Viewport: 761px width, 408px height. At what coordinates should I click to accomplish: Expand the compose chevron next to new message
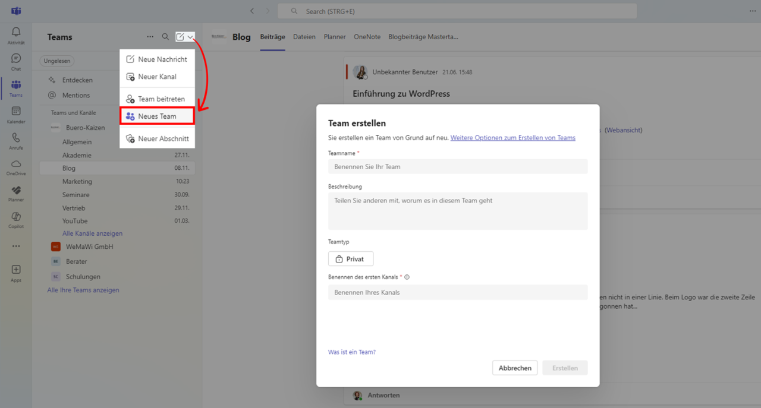tap(190, 37)
